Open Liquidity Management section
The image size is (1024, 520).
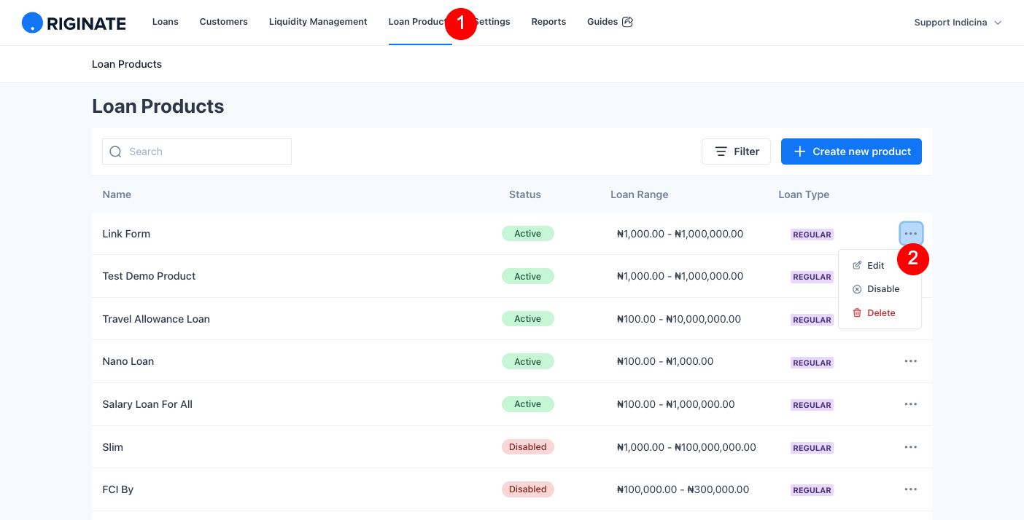[x=318, y=22]
